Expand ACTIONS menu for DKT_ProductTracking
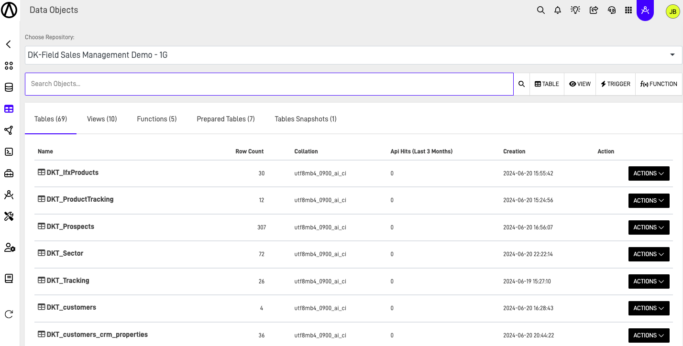 (649, 201)
